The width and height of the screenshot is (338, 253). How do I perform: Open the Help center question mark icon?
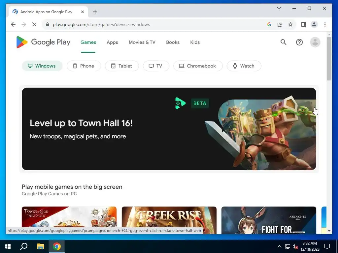pos(299,42)
